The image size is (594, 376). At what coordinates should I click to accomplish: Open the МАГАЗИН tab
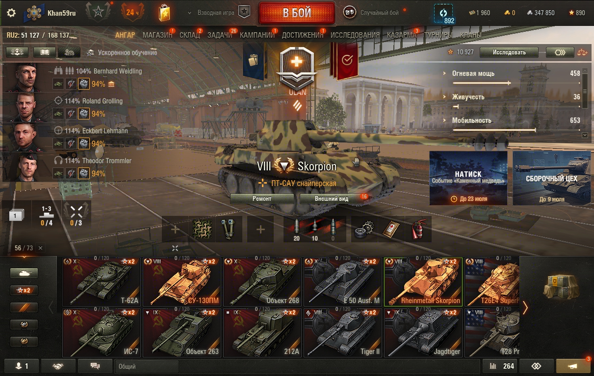coord(157,35)
